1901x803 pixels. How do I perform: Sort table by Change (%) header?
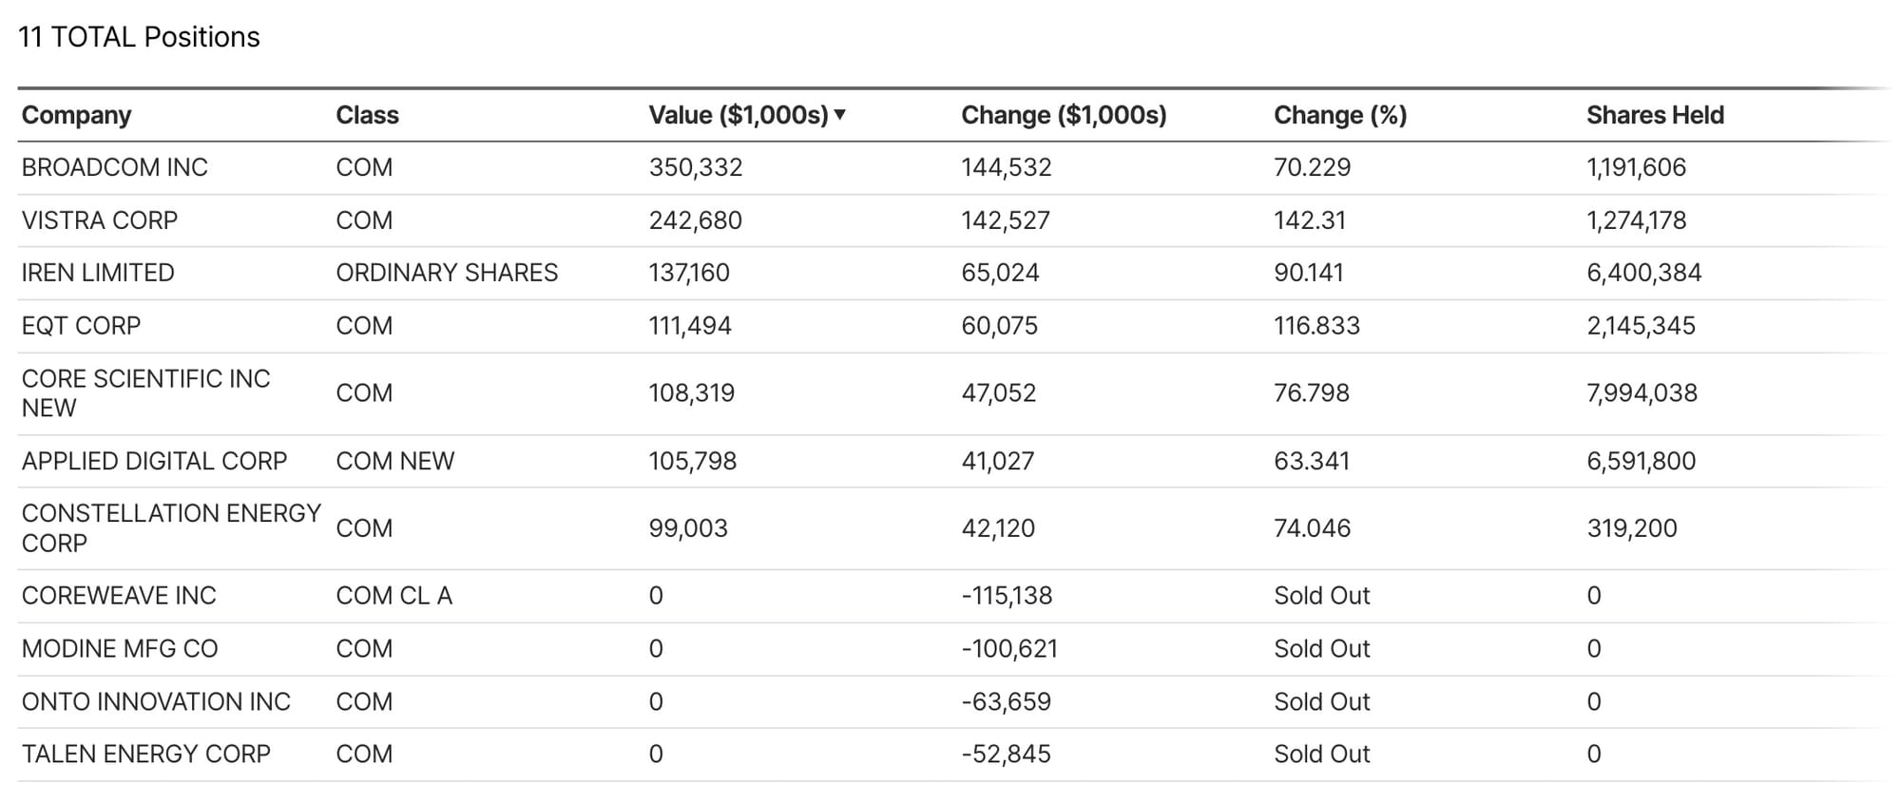pos(1339,115)
